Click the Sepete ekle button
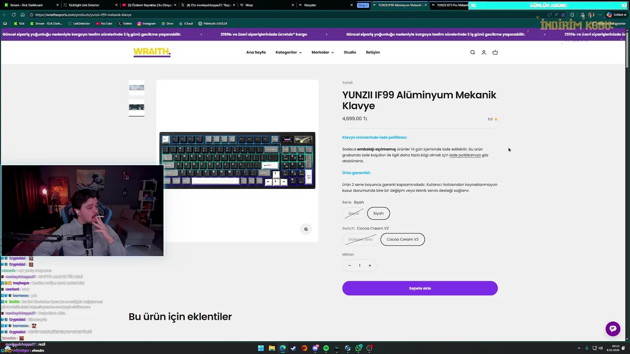 tap(420, 288)
